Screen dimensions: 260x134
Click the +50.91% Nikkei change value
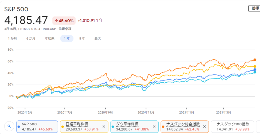click(91, 129)
